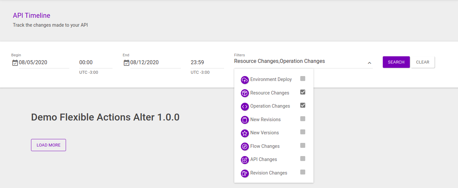Click the CLEAR button
The width and height of the screenshot is (458, 188).
[423, 62]
